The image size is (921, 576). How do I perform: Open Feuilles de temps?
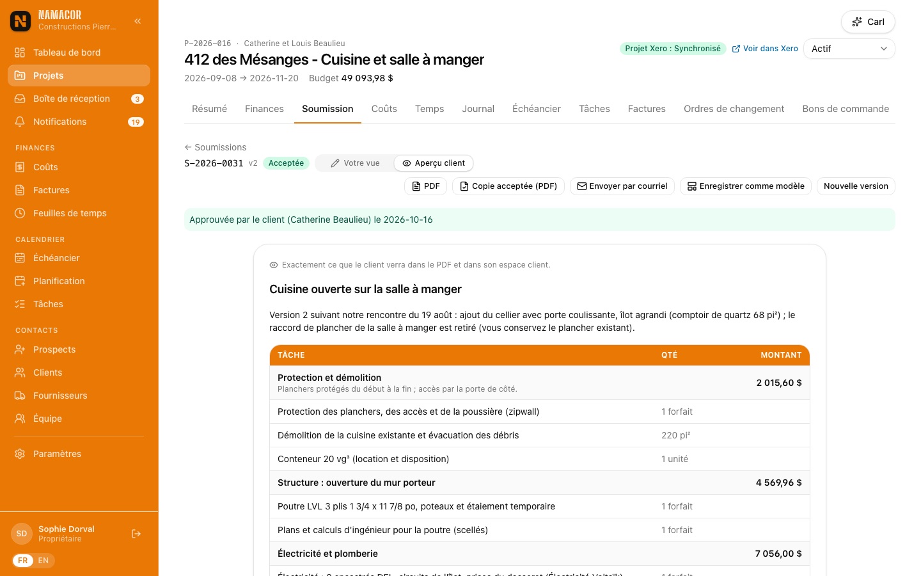(79, 213)
